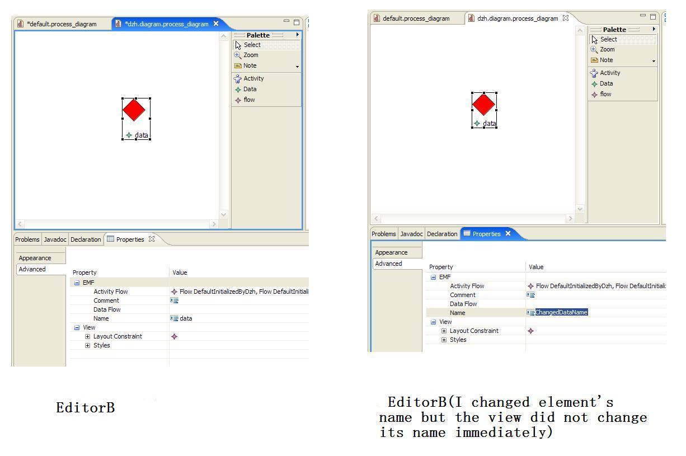686x456 pixels.
Task: Activate the Select arrow tool in right palette
Action: pos(623,39)
